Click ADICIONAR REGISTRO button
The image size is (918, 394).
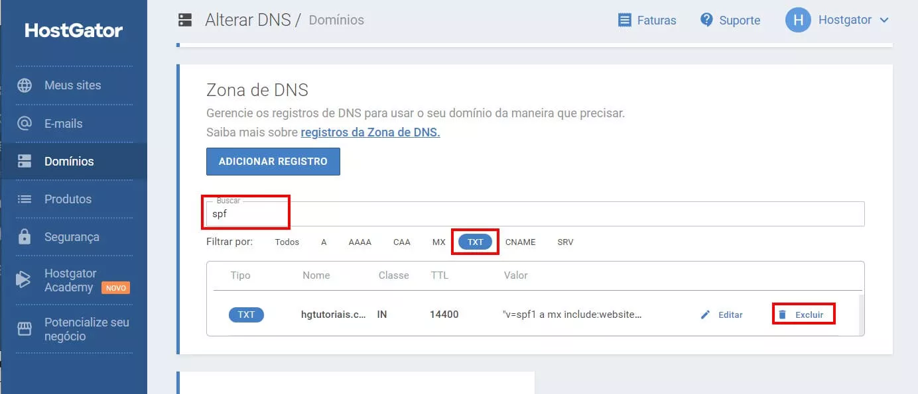click(x=273, y=162)
